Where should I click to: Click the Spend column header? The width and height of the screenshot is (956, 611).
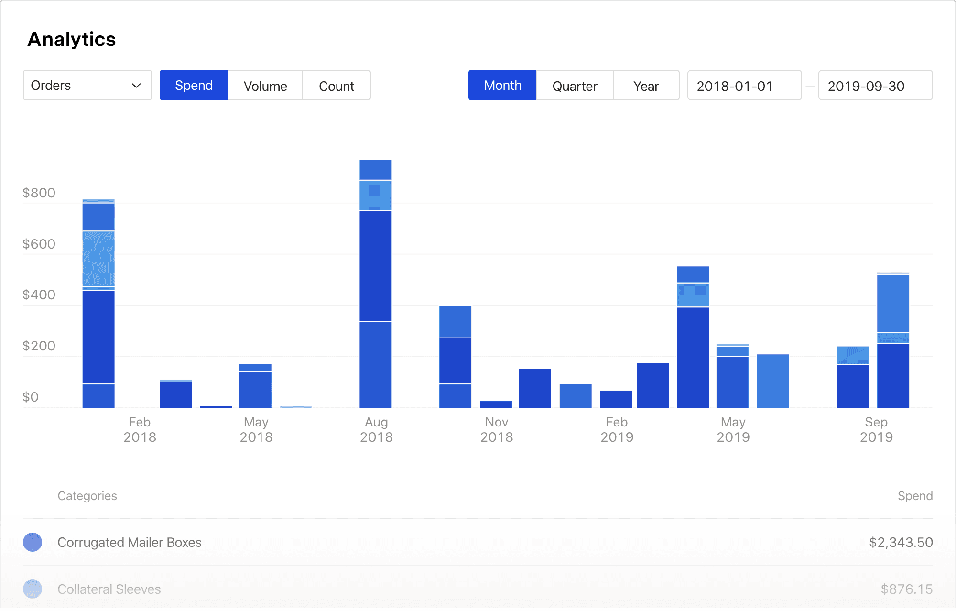pos(915,496)
